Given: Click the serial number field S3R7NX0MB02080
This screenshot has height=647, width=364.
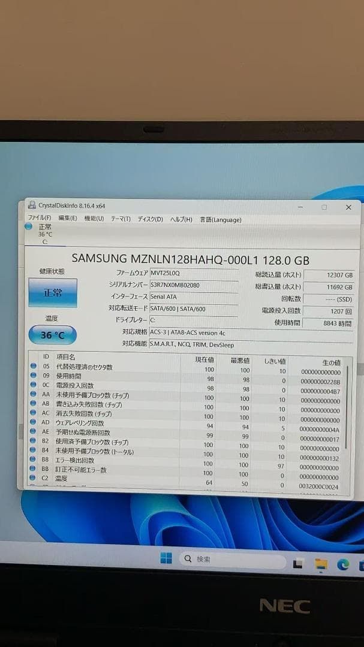Looking at the screenshot, I should point(194,285).
